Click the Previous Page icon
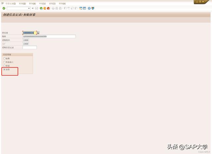 69,8
